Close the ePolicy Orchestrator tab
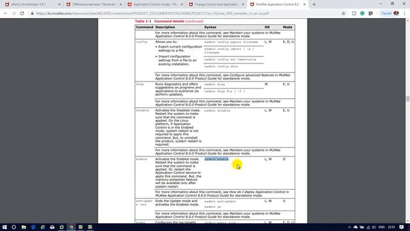Screen dimensions: 410x231 60,4
